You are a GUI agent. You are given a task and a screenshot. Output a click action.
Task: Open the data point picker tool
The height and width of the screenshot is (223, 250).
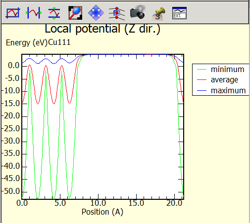[x=117, y=13]
